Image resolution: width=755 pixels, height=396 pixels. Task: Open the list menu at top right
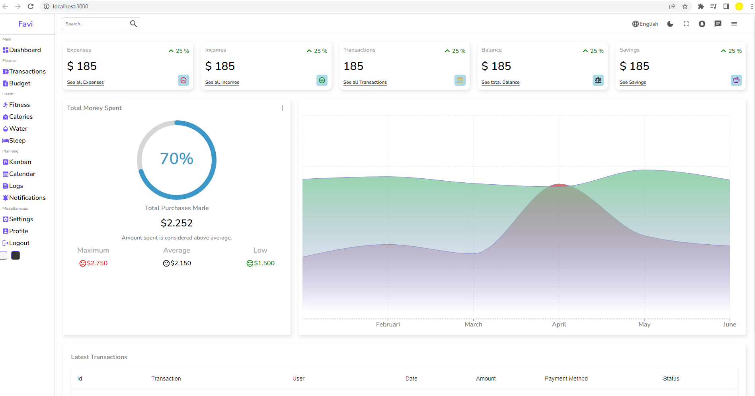(734, 24)
